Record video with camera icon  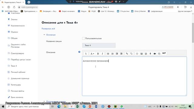tap(155, 54)
